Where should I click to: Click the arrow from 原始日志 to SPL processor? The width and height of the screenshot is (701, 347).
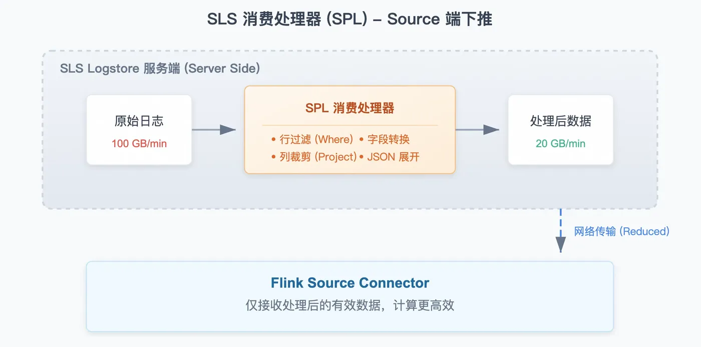[214, 130]
